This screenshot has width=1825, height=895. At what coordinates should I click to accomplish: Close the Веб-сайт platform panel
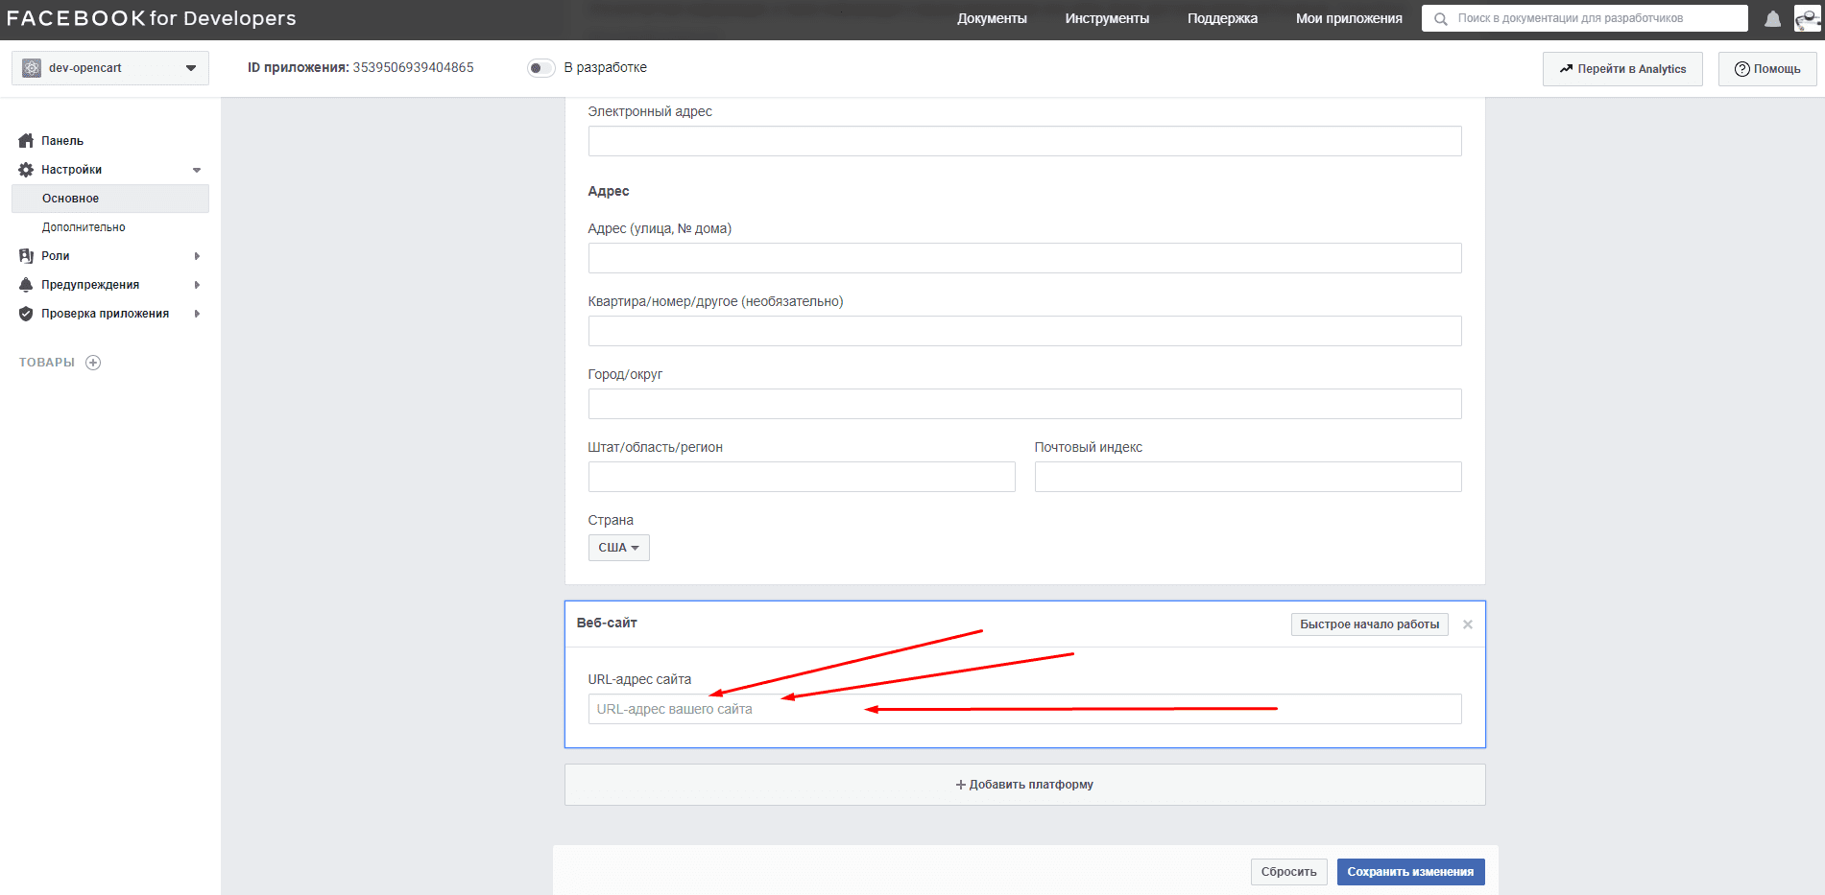(x=1467, y=624)
